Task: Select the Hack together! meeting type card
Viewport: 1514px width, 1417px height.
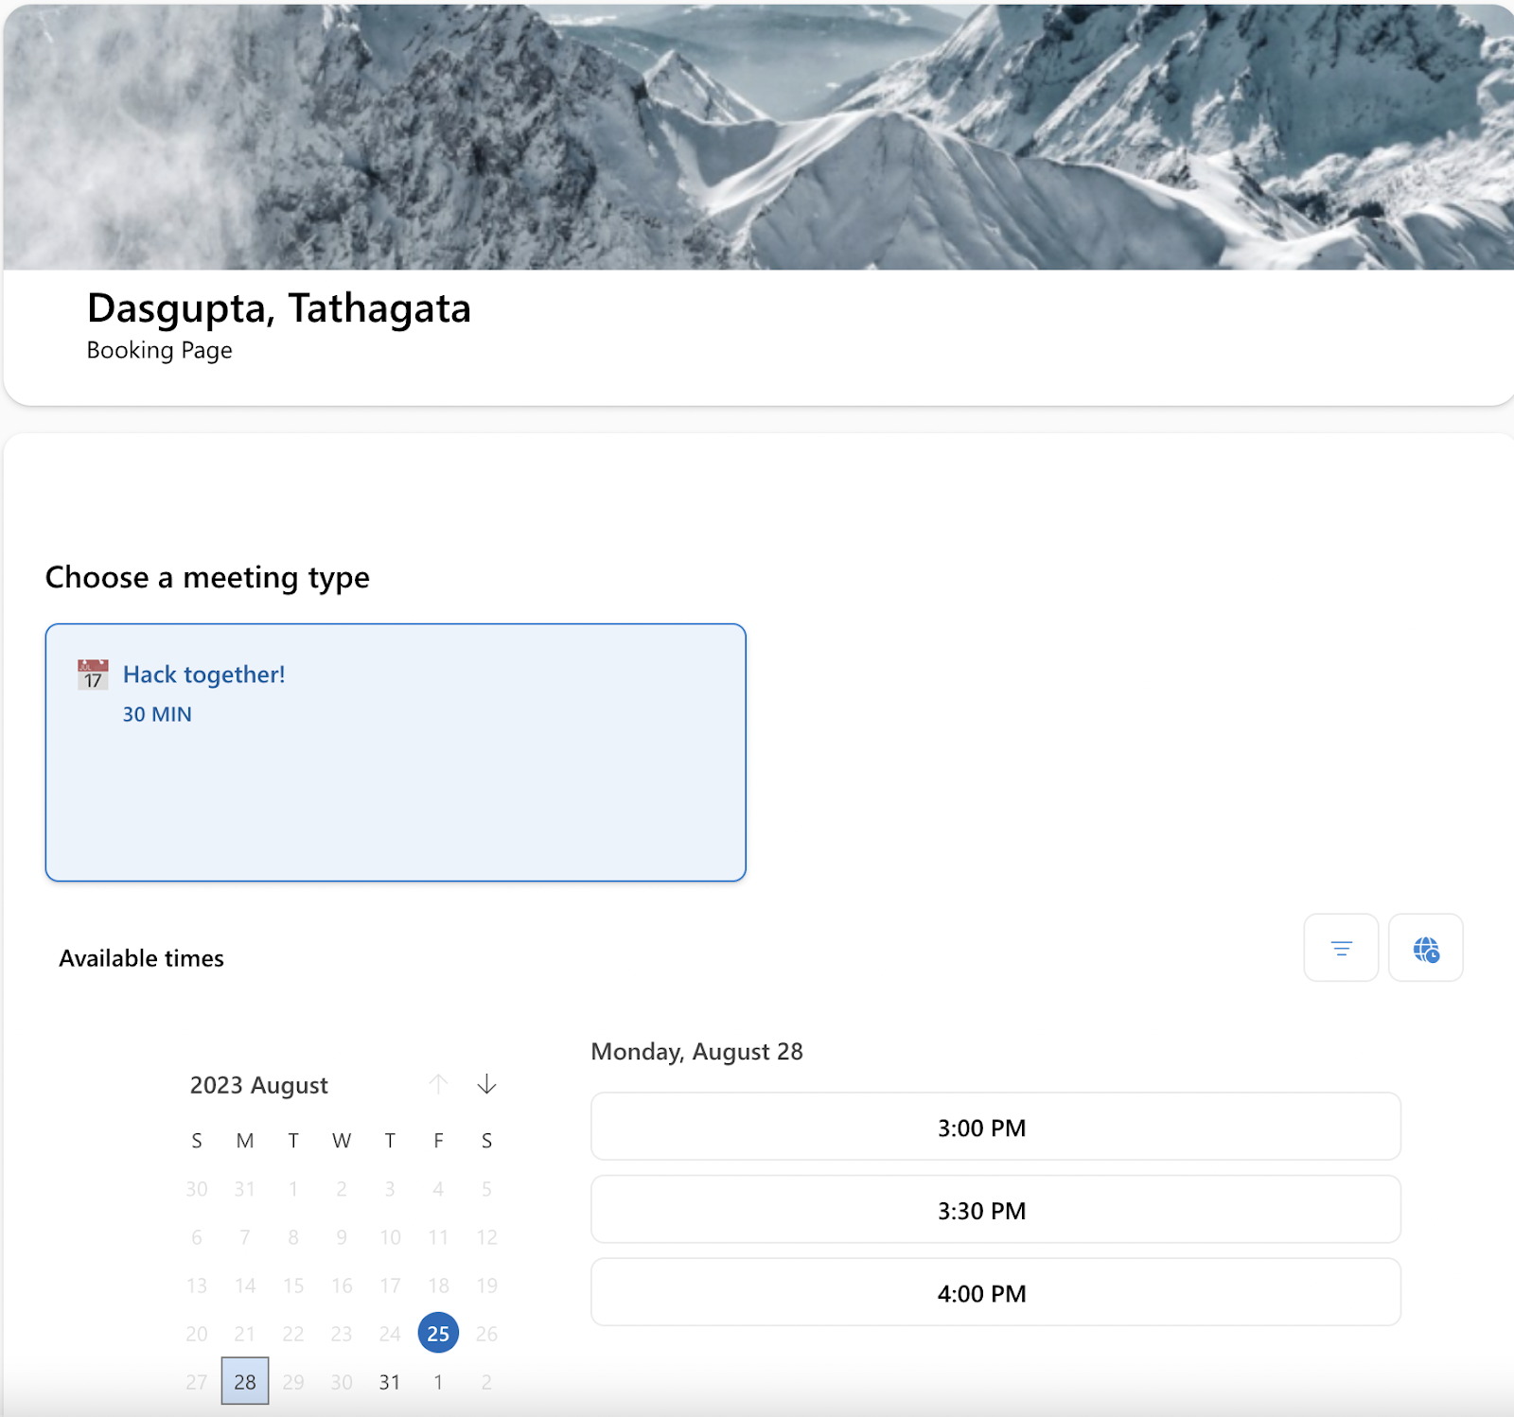Action: click(396, 752)
